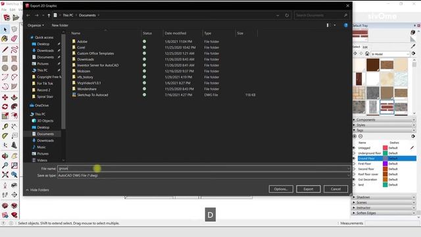Activate the Move tool with red arrows
The image size is (421, 237).
click(5, 97)
